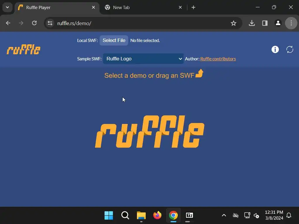Open Windows taskbar search
This screenshot has width=299, height=224.
[125, 216]
